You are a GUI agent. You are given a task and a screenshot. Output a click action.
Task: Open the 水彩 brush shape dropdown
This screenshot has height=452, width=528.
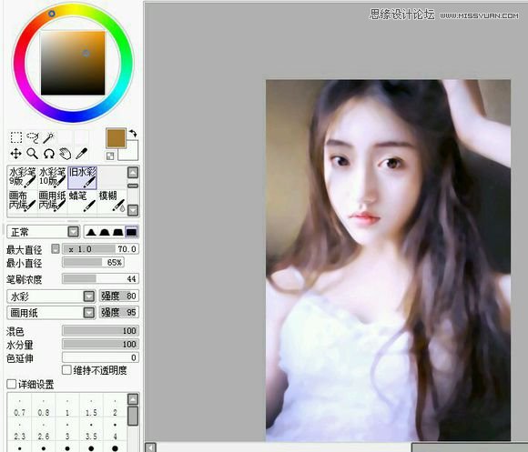point(51,296)
